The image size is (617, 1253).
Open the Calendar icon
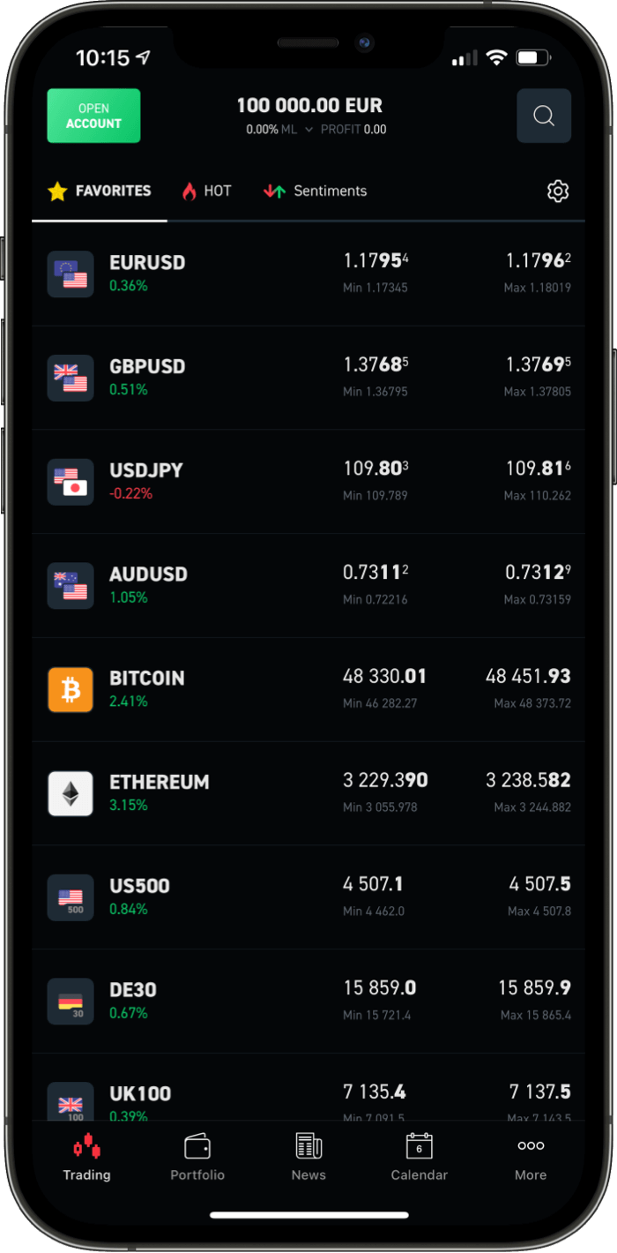pos(420,1146)
